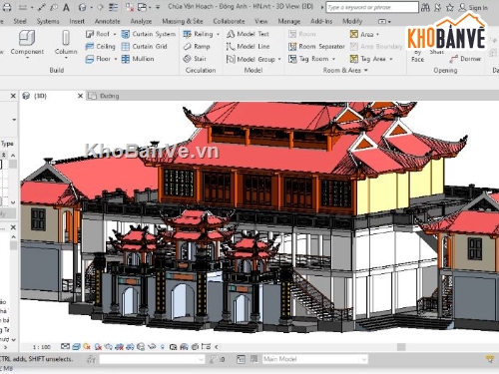Image resolution: width=499 pixels, height=374 pixels.
Task: Open the Collaborate ribbon tab
Action: (229, 21)
